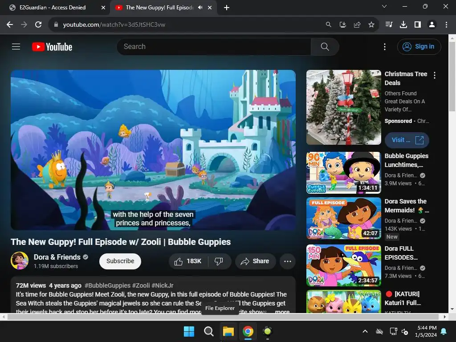Open the YouTube guide hamburger menu
This screenshot has height=342, width=456.
pos(16,46)
